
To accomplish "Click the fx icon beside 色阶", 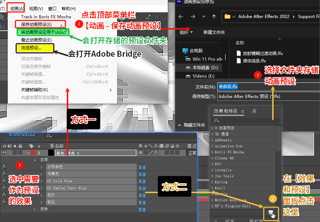I will [4, 195].
